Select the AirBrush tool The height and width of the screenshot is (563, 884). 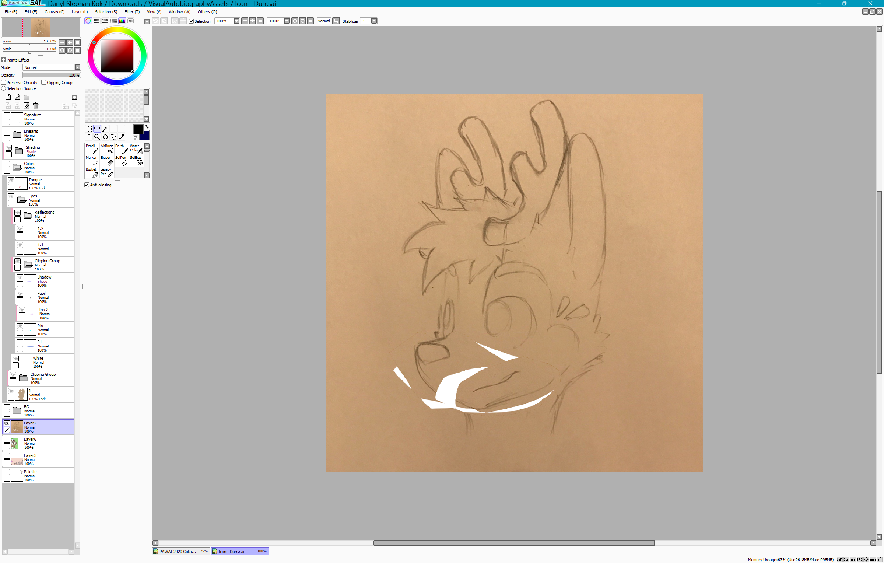tap(107, 149)
